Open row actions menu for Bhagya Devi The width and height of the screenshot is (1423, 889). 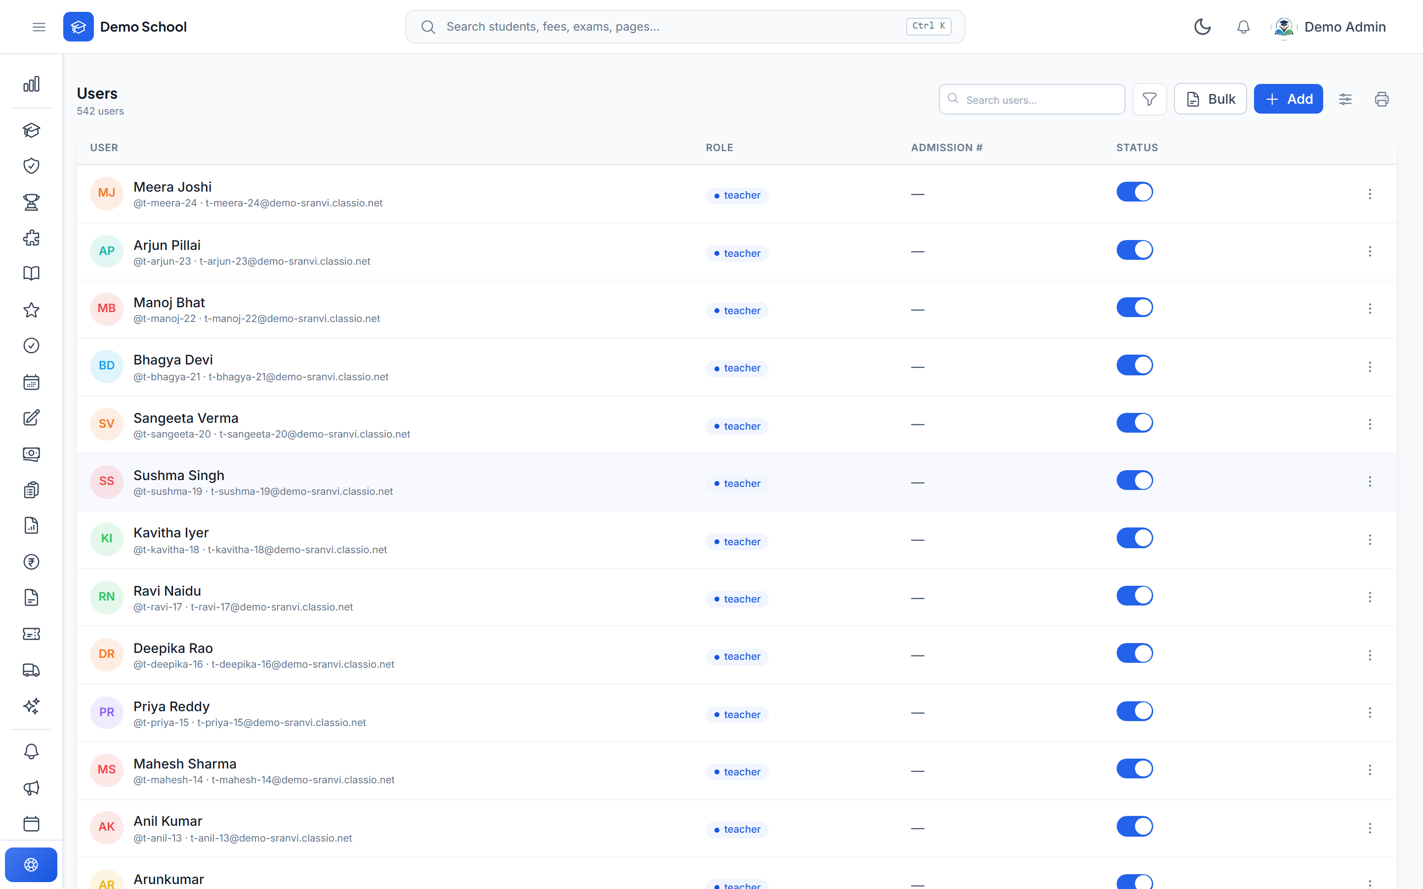[1370, 367]
